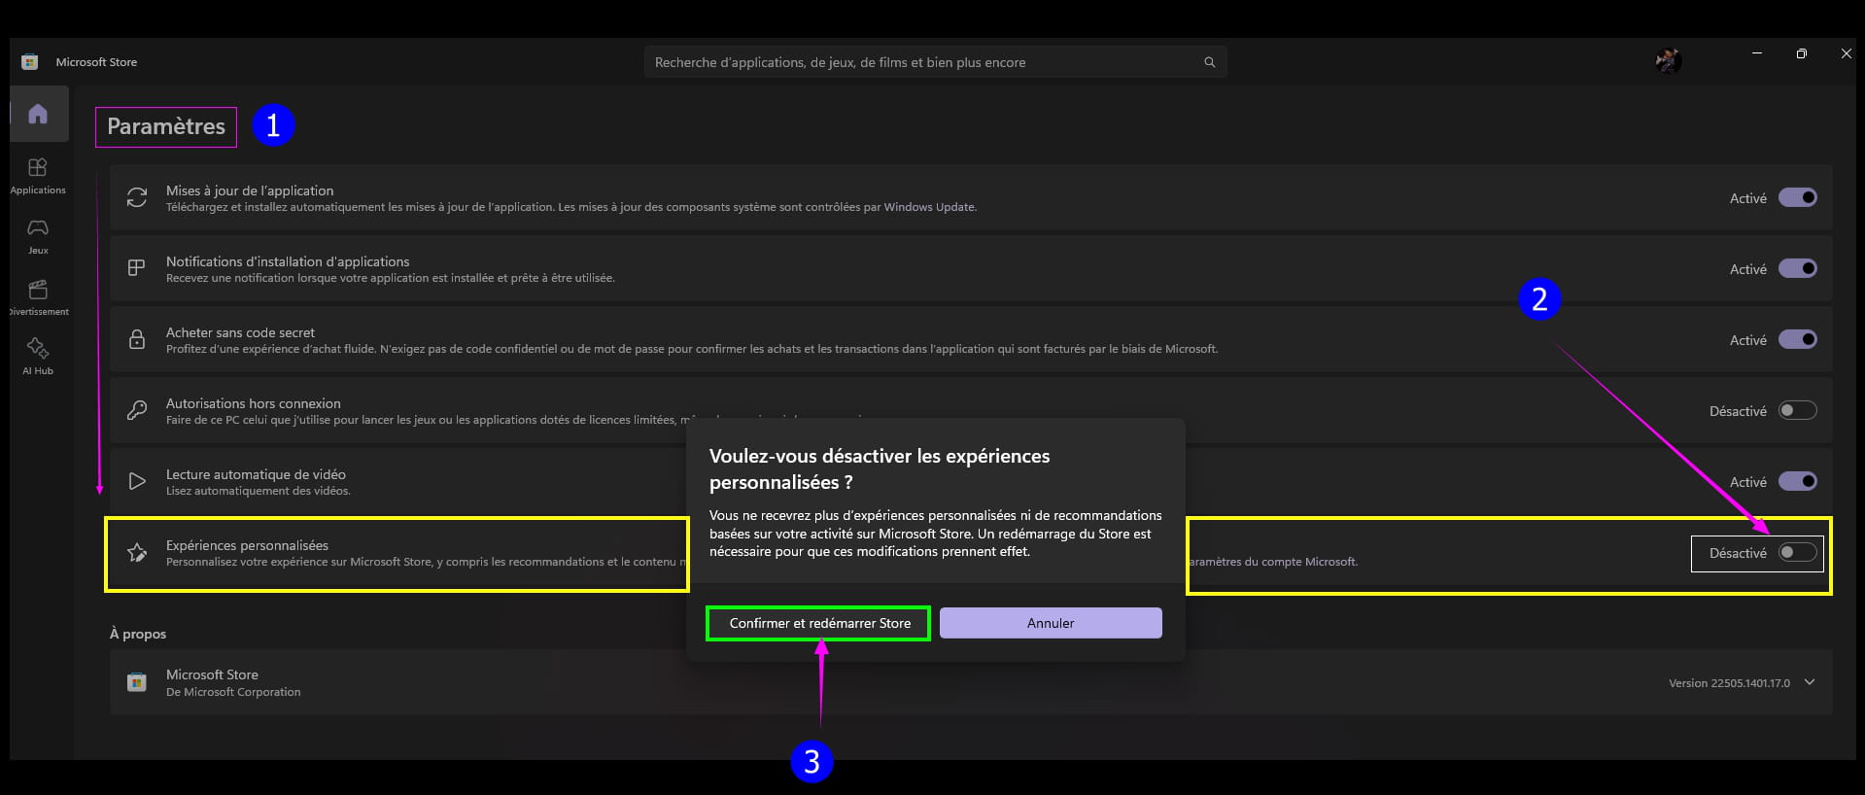Image resolution: width=1865 pixels, height=795 pixels.
Task: Open Divertissement section in sidebar
Action: pos(38,297)
